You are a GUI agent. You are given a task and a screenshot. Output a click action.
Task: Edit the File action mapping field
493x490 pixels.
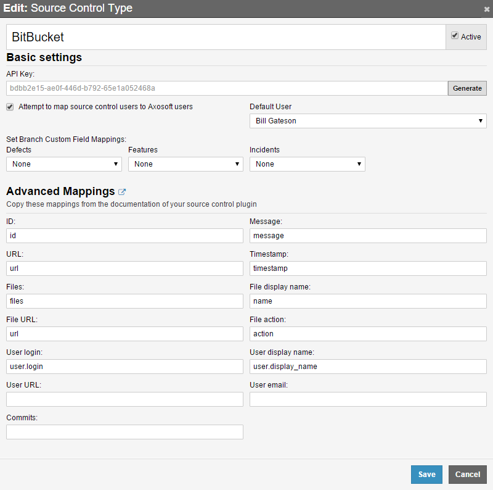click(368, 334)
